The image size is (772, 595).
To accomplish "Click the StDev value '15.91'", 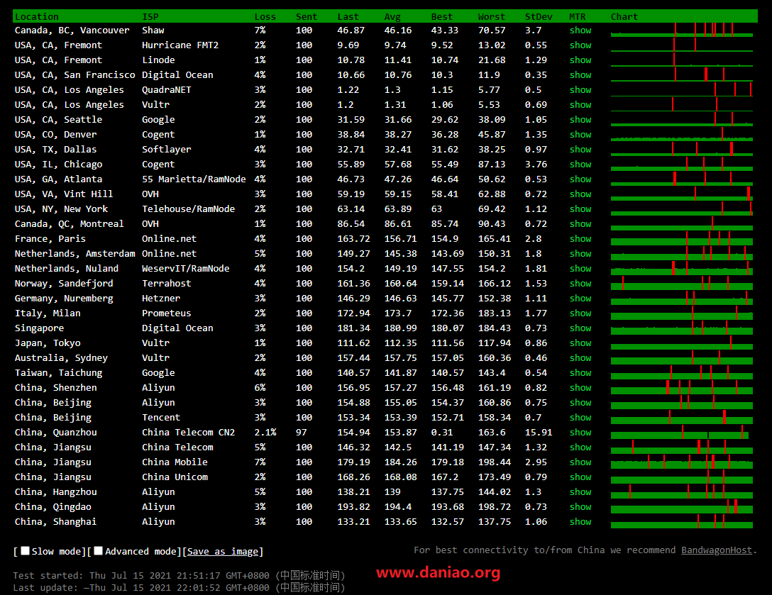I will click(539, 432).
